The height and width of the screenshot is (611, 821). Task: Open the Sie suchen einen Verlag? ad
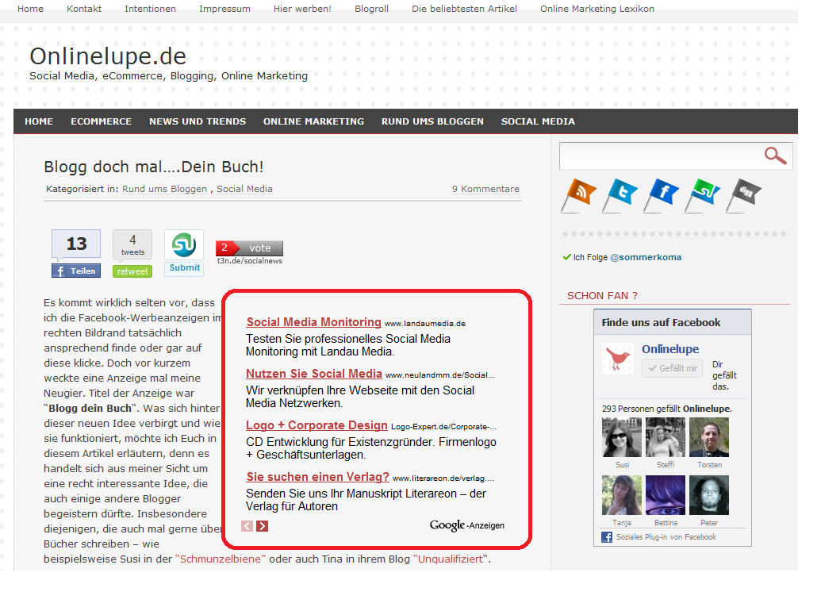point(318,476)
